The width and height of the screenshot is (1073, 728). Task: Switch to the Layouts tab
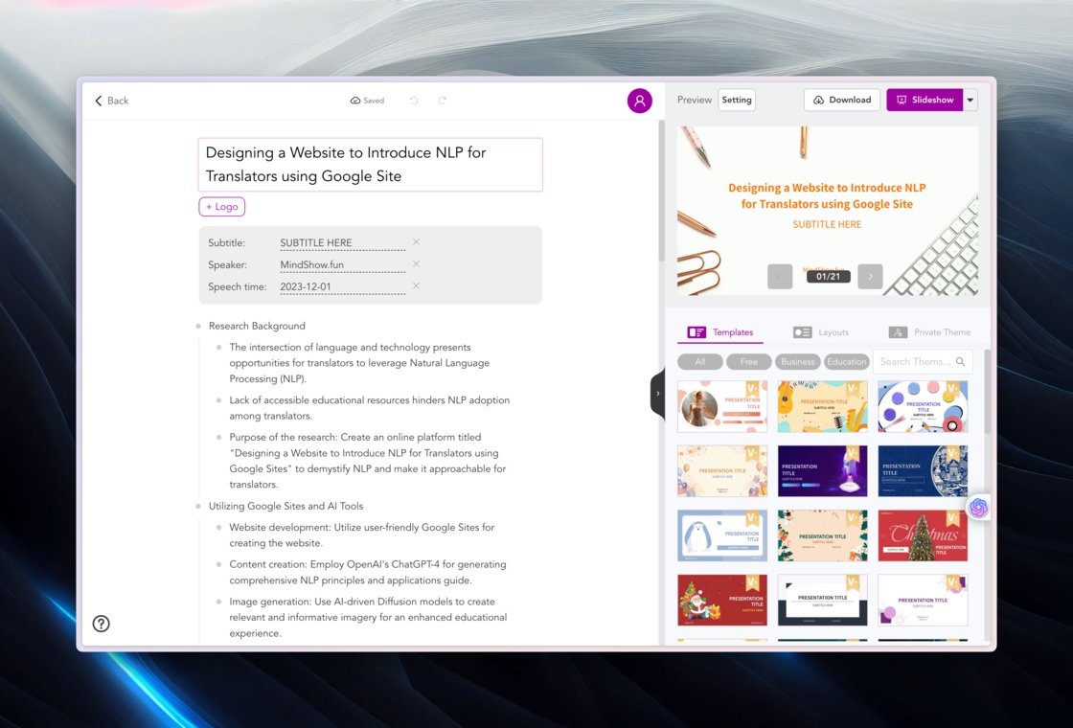tap(821, 332)
